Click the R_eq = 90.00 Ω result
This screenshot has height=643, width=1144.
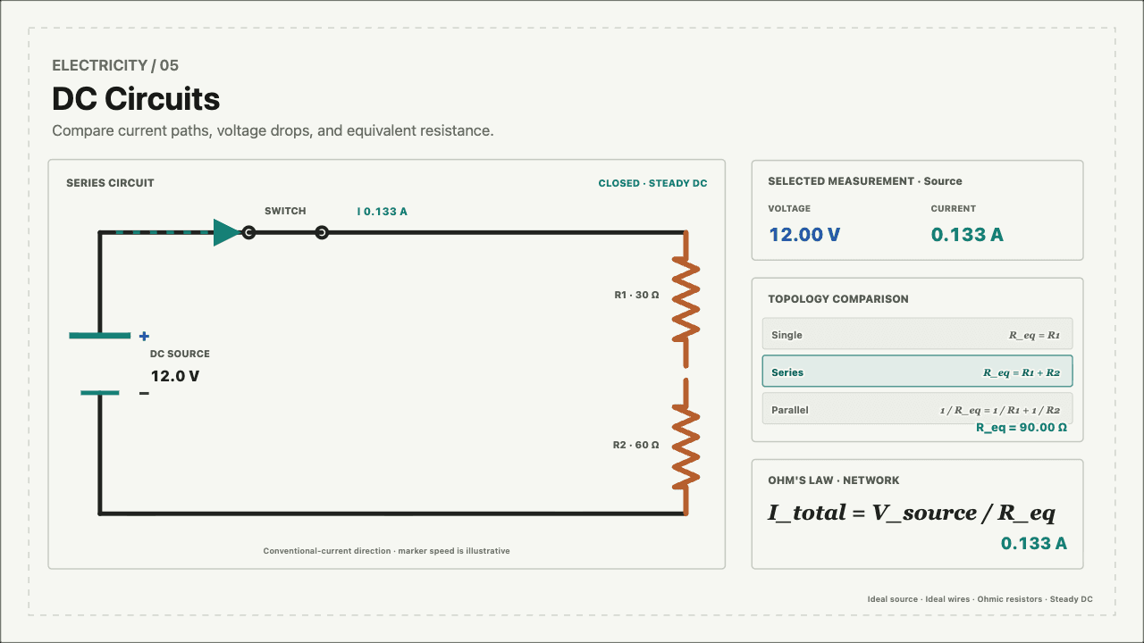click(x=1022, y=428)
